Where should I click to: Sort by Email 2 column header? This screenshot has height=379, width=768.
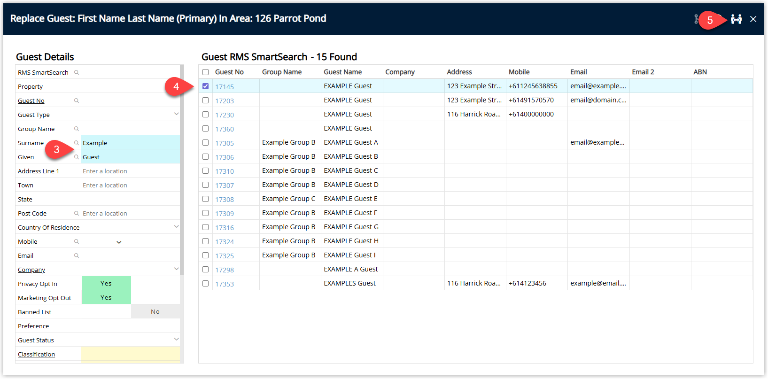click(643, 72)
